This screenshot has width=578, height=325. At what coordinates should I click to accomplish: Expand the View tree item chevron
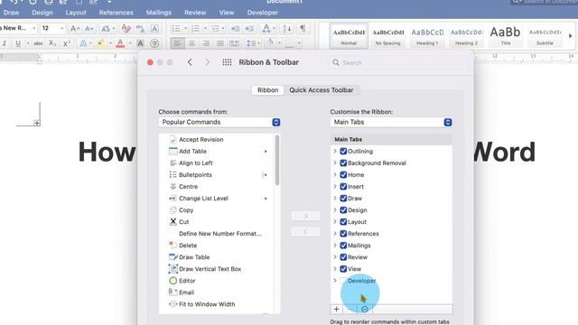point(335,269)
